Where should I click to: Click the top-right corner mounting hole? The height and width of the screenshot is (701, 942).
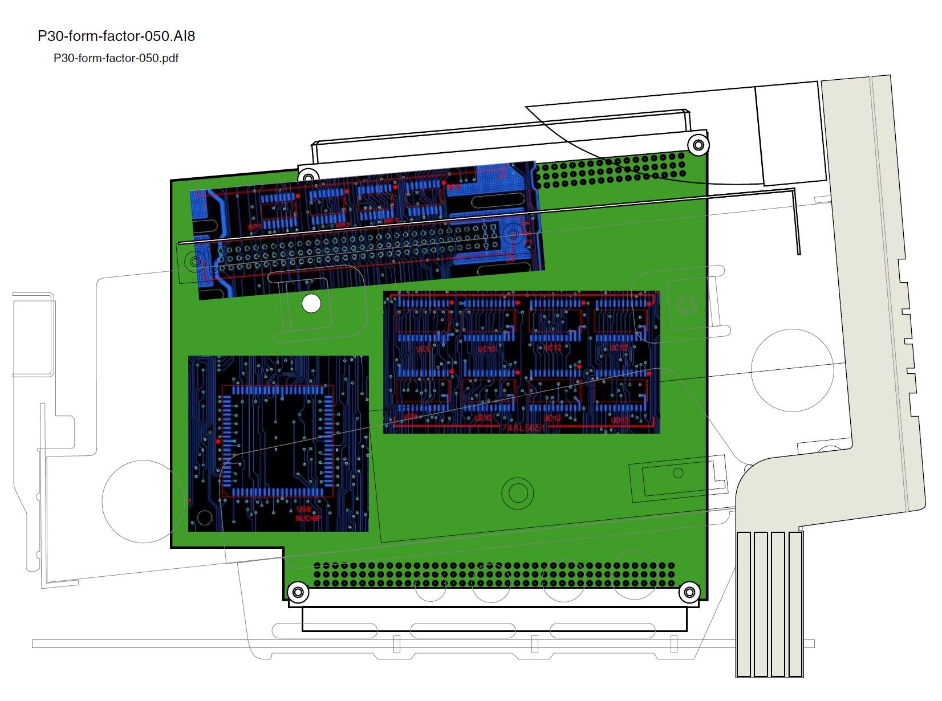(x=699, y=145)
